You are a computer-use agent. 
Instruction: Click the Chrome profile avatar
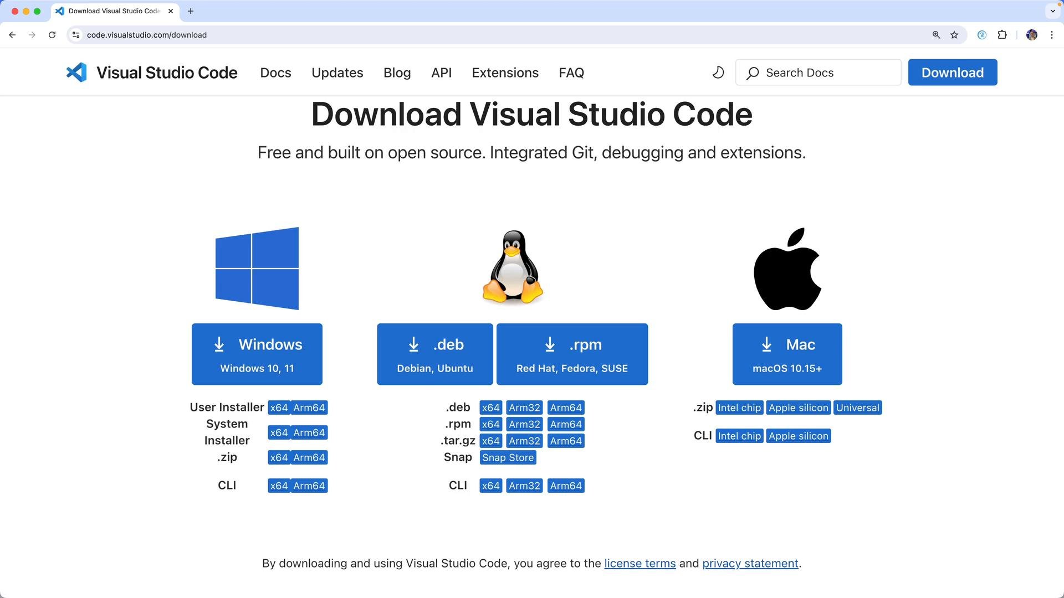point(1032,35)
